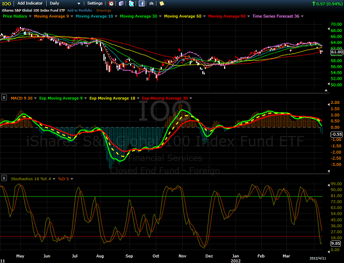Click the 2012/4/11 date label
Image resolution: width=344 pixels, height=263 pixels.
pos(318,258)
